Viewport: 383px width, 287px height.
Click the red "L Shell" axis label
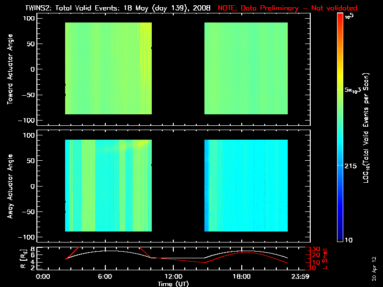pos(326,259)
